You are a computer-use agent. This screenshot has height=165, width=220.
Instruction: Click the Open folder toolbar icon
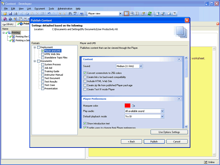tap(5, 14)
